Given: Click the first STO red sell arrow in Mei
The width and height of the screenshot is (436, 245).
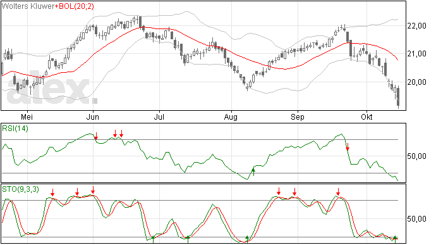Looking at the screenshot, I should [x=52, y=192].
